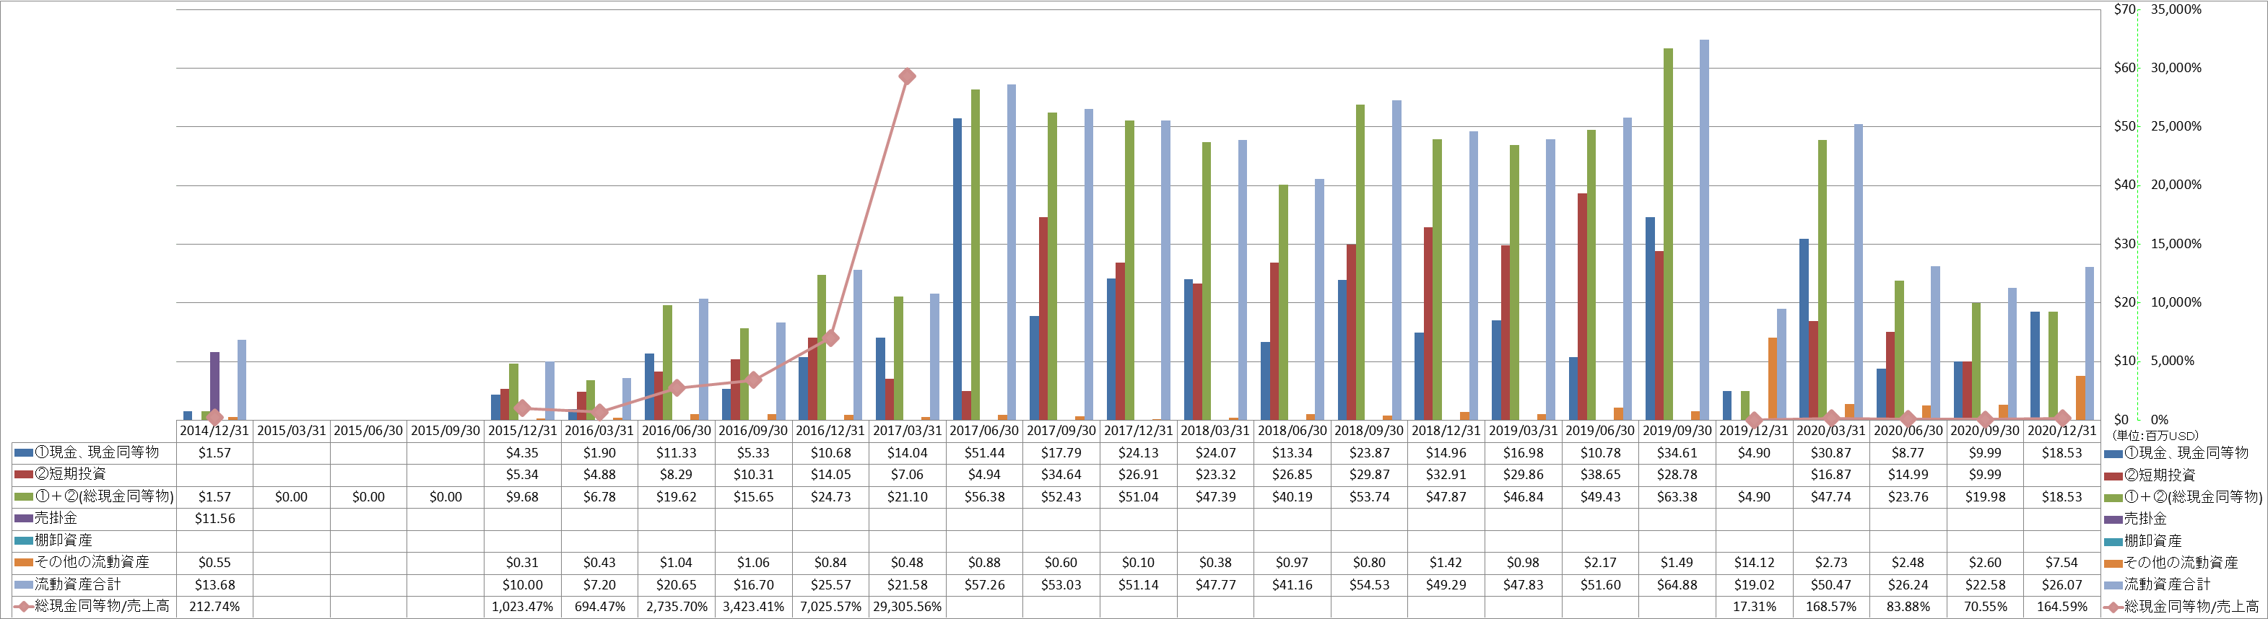The image size is (2268, 619).
Task: Select the 2015/12/31 date column header
Action: (522, 431)
